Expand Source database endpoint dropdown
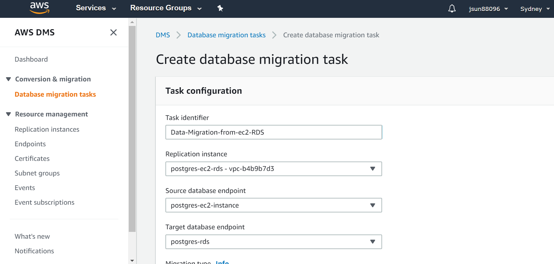554x264 pixels. tap(273, 205)
